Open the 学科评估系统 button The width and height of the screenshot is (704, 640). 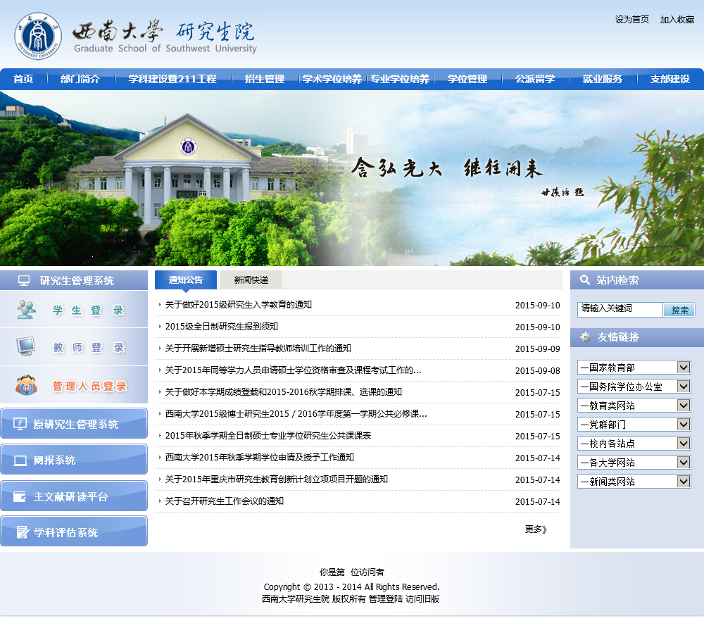point(74,532)
